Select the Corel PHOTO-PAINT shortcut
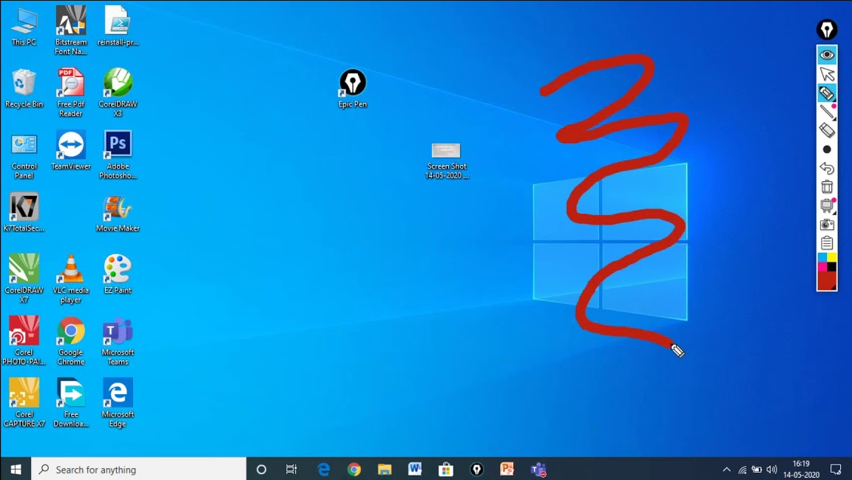Viewport: 852px width, 480px height. click(x=24, y=340)
